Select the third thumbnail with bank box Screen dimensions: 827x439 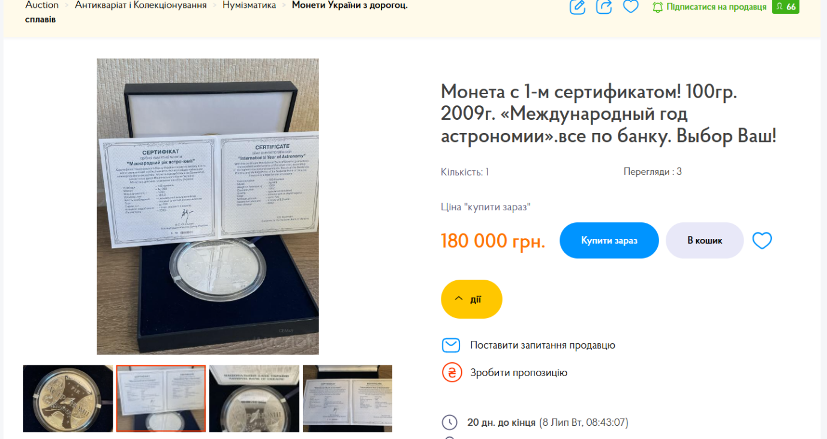point(254,398)
